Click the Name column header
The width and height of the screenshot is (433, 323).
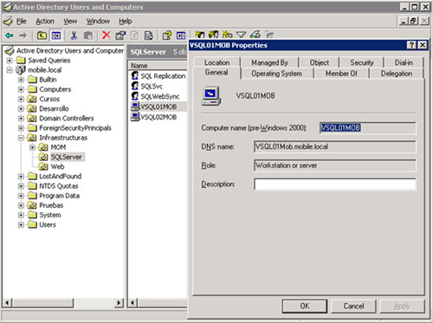(158, 66)
